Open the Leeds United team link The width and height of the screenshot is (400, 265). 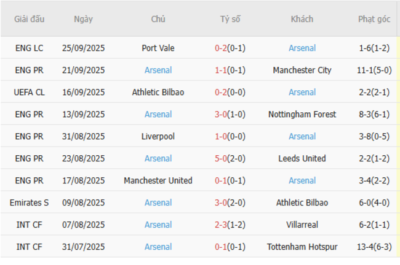(302, 158)
